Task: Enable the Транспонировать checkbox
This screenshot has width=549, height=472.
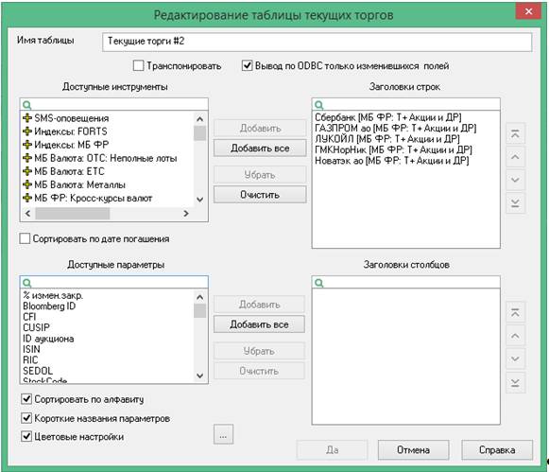Action: (x=138, y=65)
